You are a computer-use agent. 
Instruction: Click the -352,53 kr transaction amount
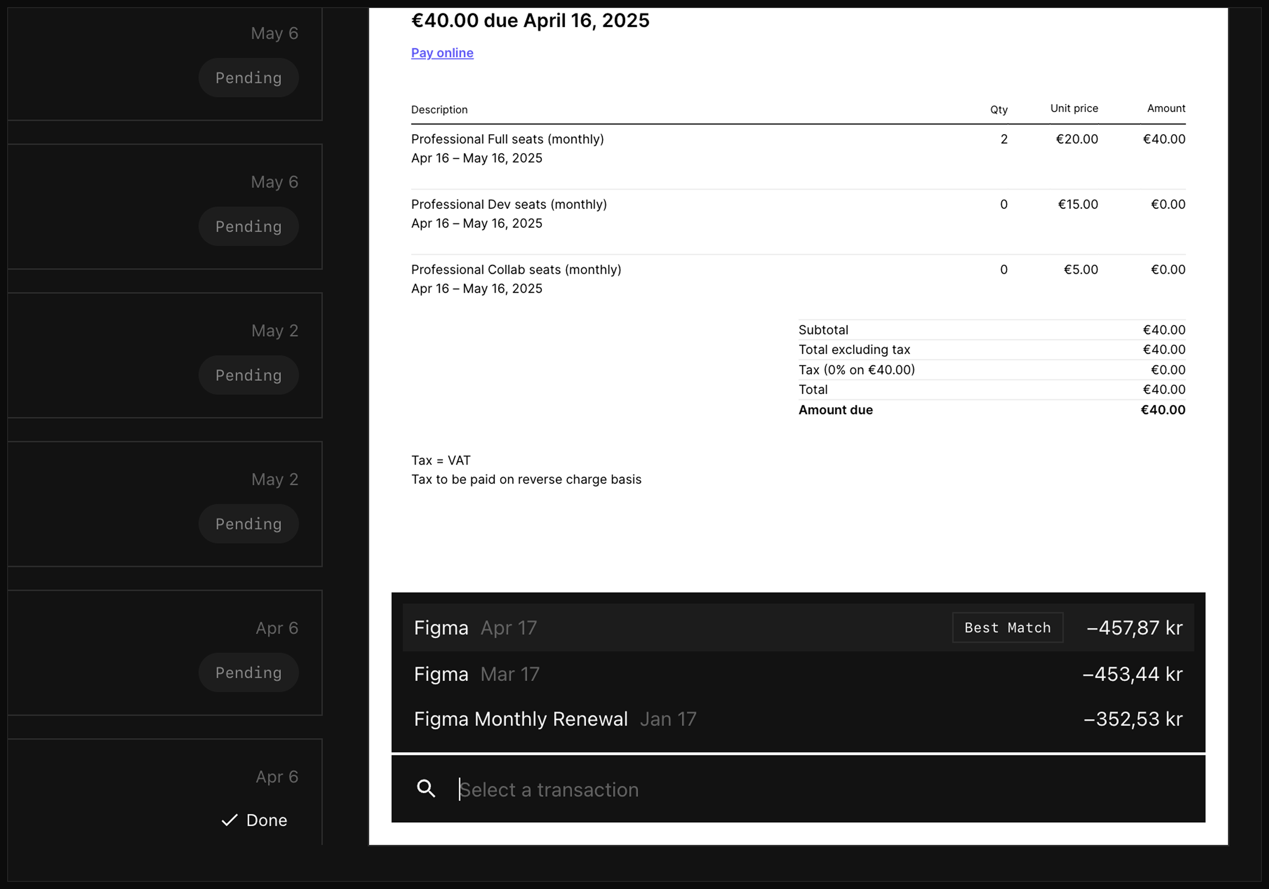(1133, 719)
